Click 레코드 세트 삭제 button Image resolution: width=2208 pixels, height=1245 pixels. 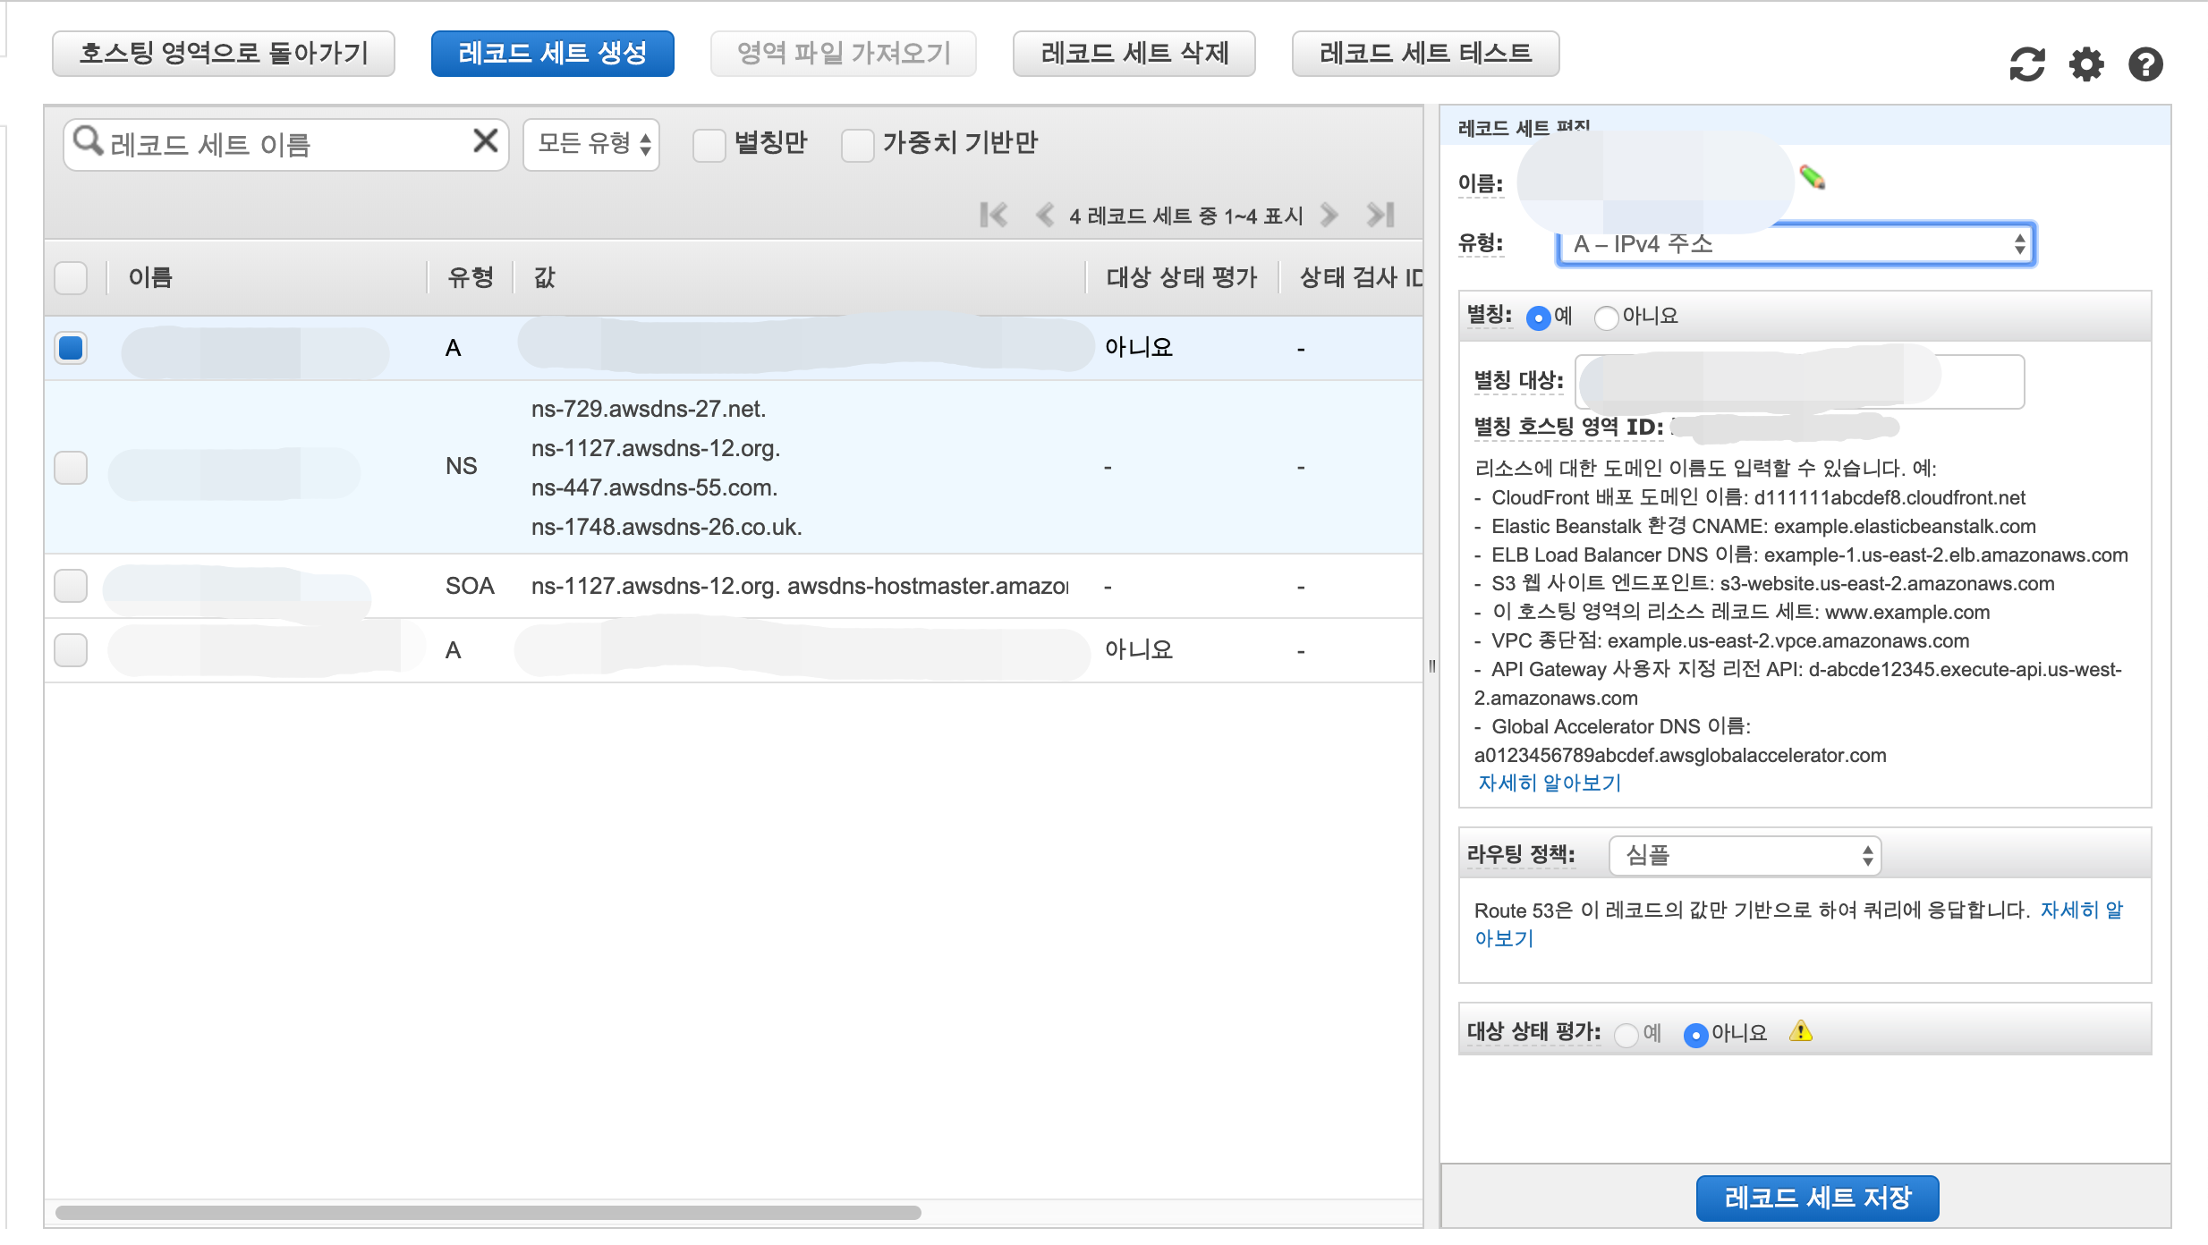tap(1134, 54)
